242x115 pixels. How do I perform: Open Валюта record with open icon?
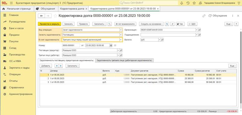[x=162, y=40]
